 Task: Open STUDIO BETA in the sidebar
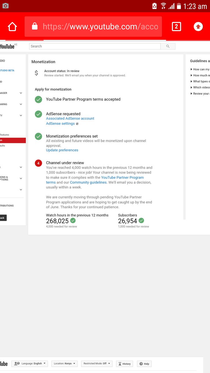click(x=7, y=71)
